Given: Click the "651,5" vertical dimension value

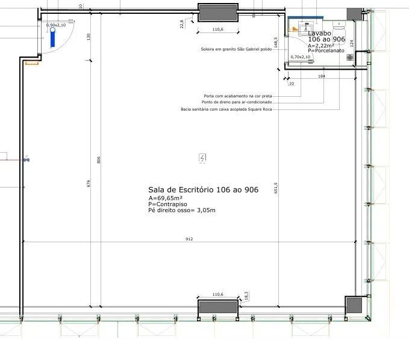Looking at the screenshot, I should tap(276, 188).
